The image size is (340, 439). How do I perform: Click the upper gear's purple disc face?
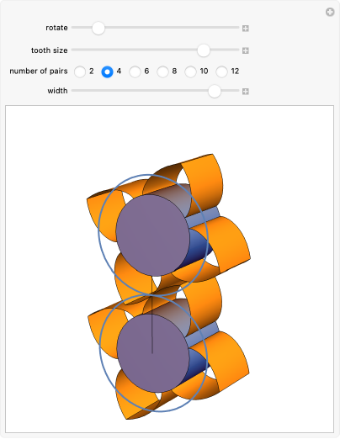coord(153,235)
